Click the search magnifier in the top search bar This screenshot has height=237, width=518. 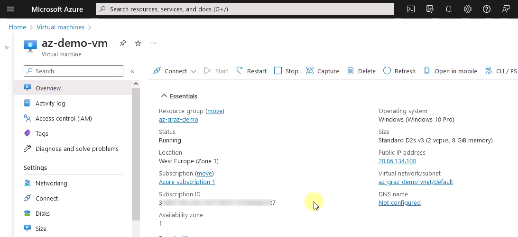coord(103,9)
